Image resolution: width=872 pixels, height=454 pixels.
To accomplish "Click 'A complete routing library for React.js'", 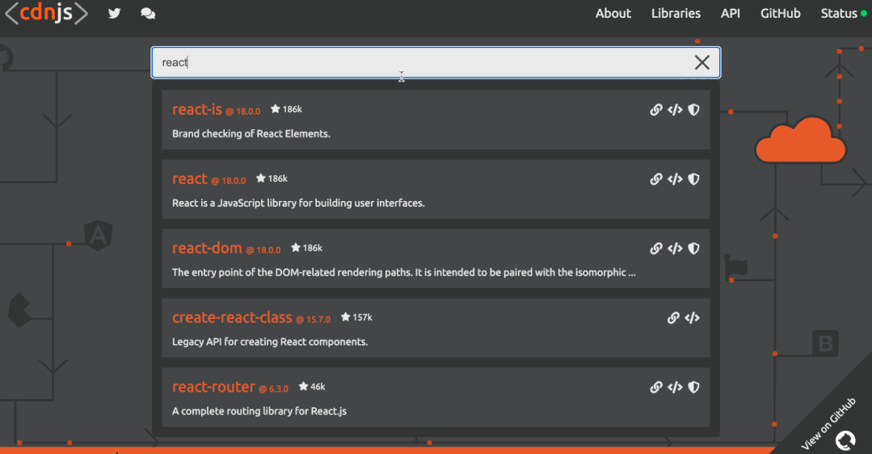I will [259, 411].
